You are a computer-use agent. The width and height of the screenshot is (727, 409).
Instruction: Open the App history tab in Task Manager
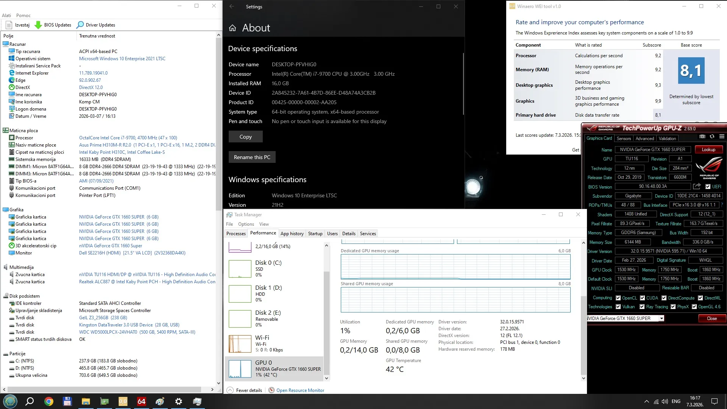(292, 234)
